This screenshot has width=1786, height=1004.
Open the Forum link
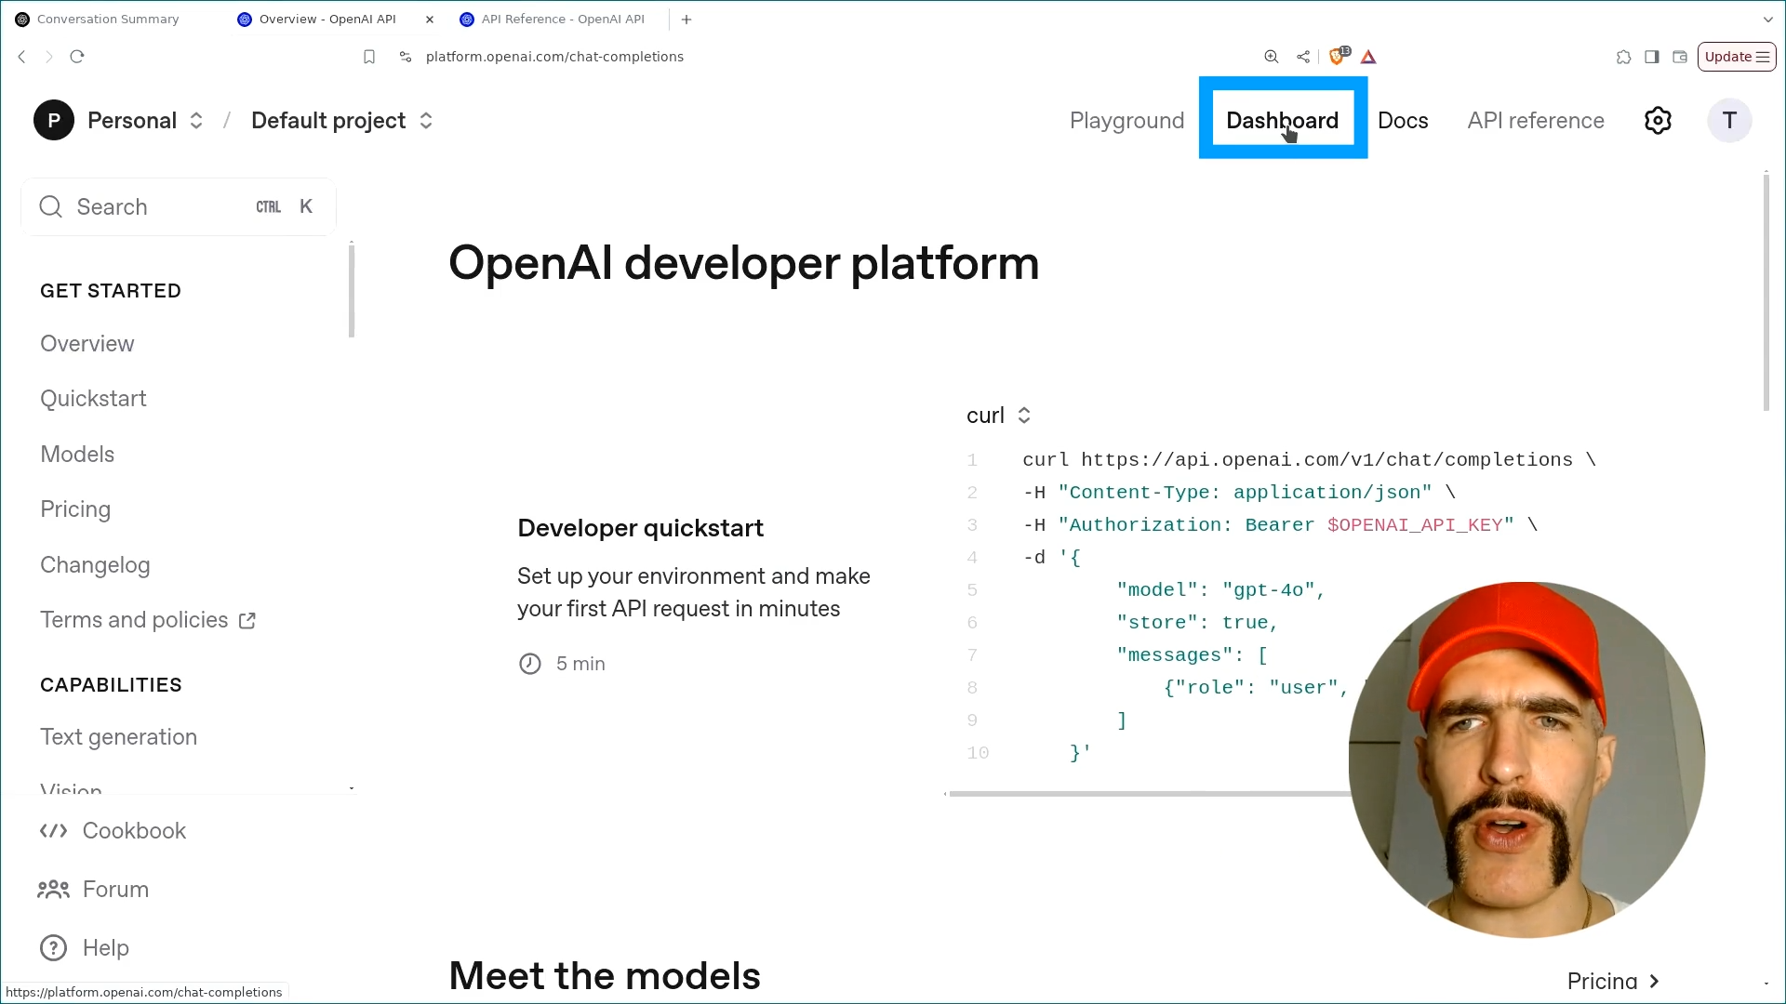point(115,890)
